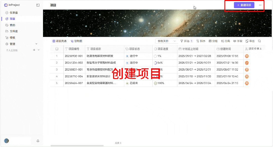Open the 我相关的 dropdown
Viewport: 273px width, 147px height.
167,41
